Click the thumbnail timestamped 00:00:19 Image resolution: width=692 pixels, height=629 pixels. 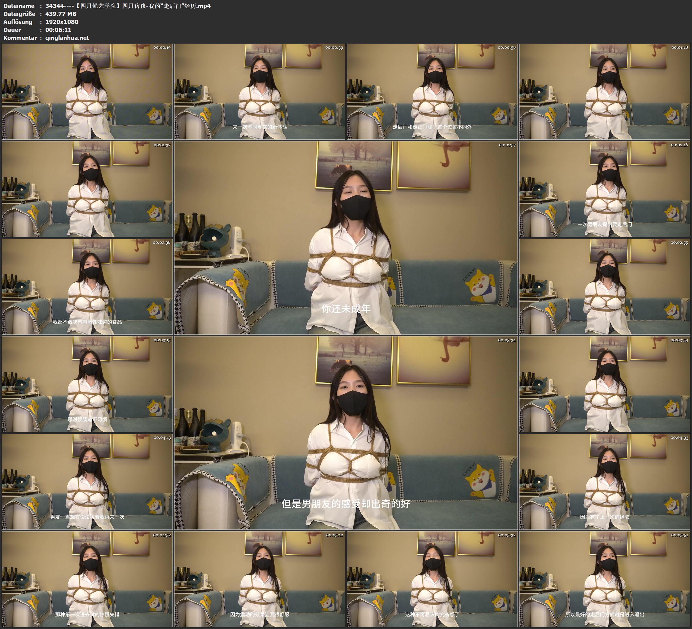click(87, 92)
